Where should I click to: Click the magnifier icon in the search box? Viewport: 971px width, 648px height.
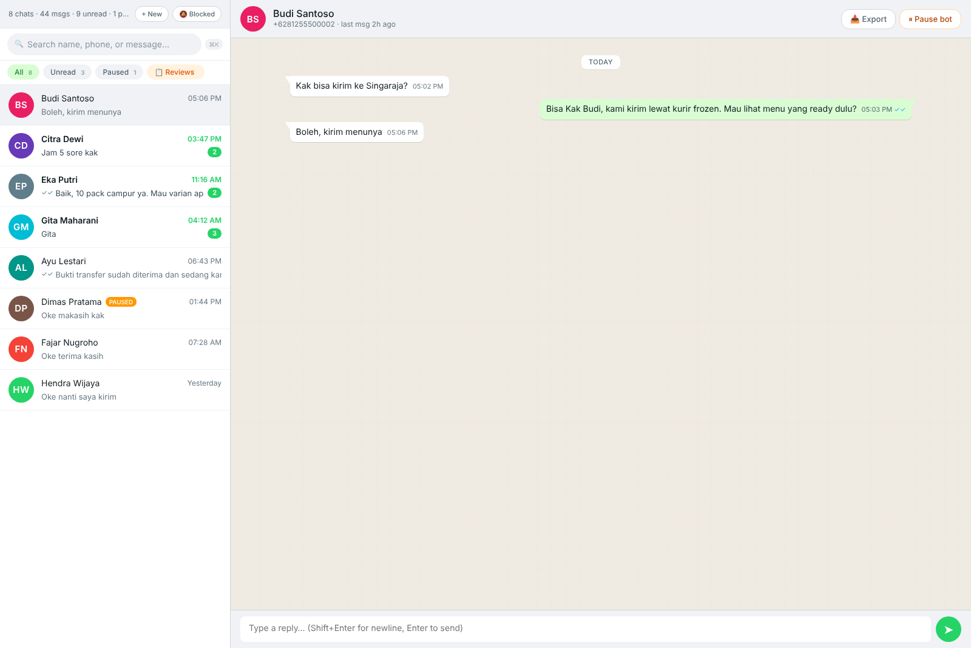tap(19, 44)
